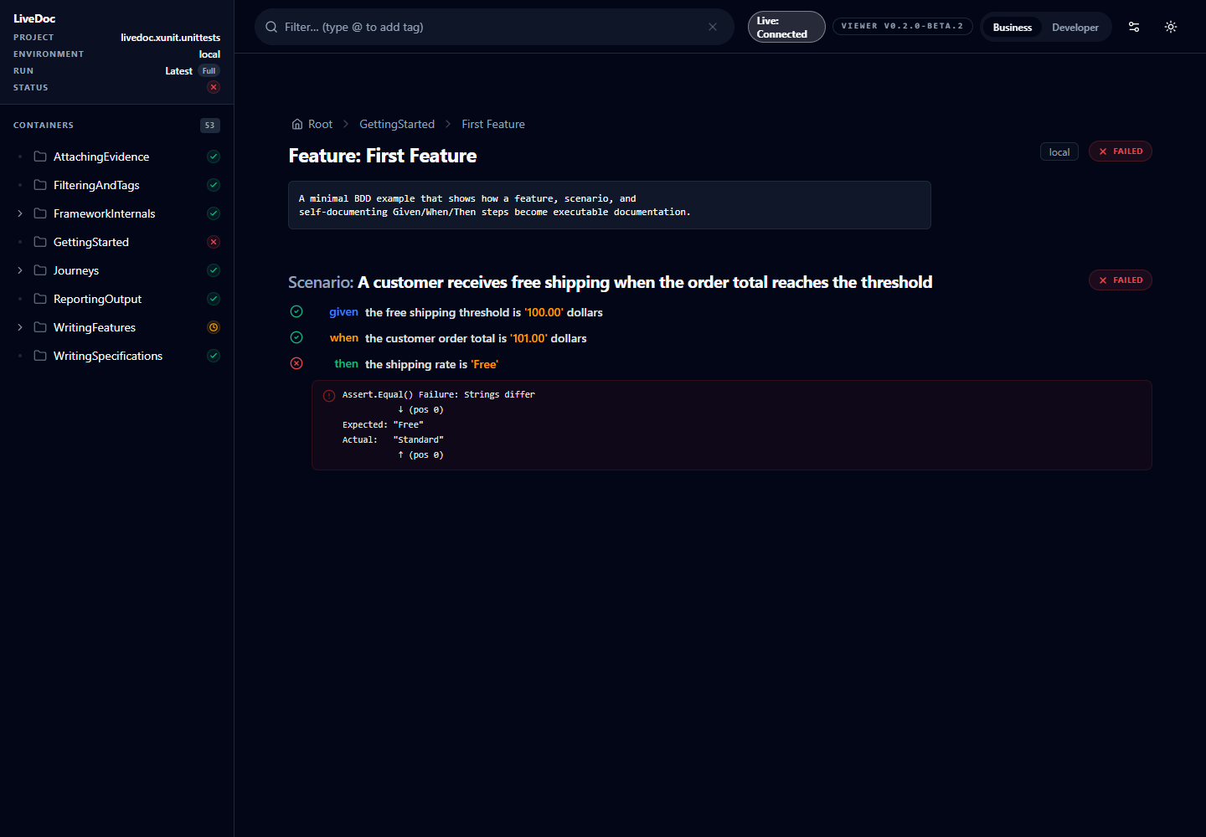Click the failed status icon in sidebar header
1206x837 pixels.
(214, 87)
